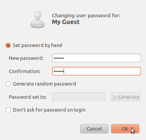The height and width of the screenshot is (140, 146).
Task: Click the New password: label
Action: click(26, 58)
